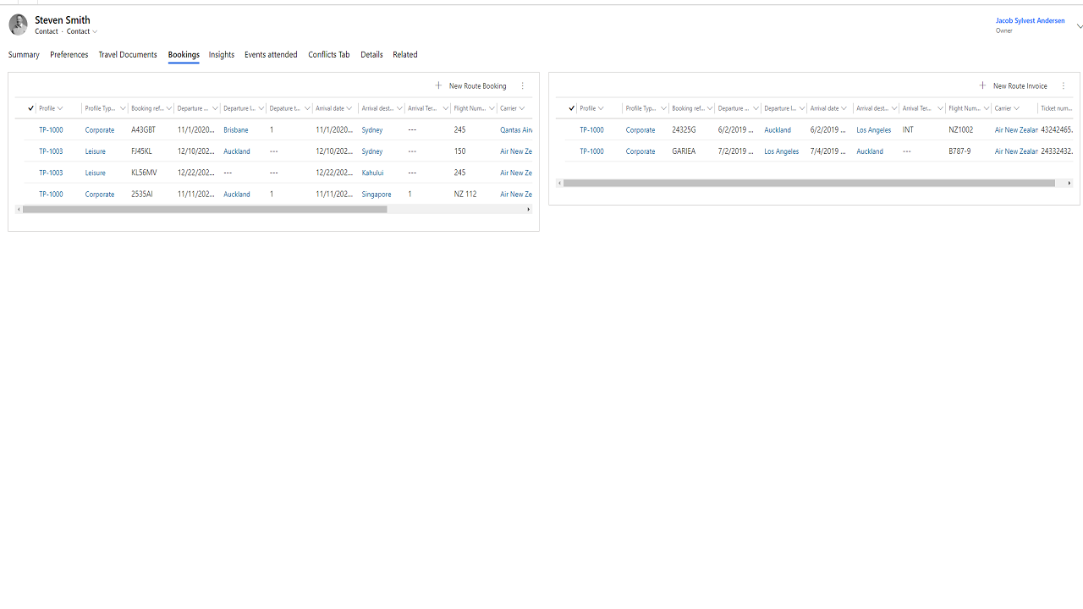
Task: Open Los Angeles departure location in GARIEA row
Action: tap(782, 151)
